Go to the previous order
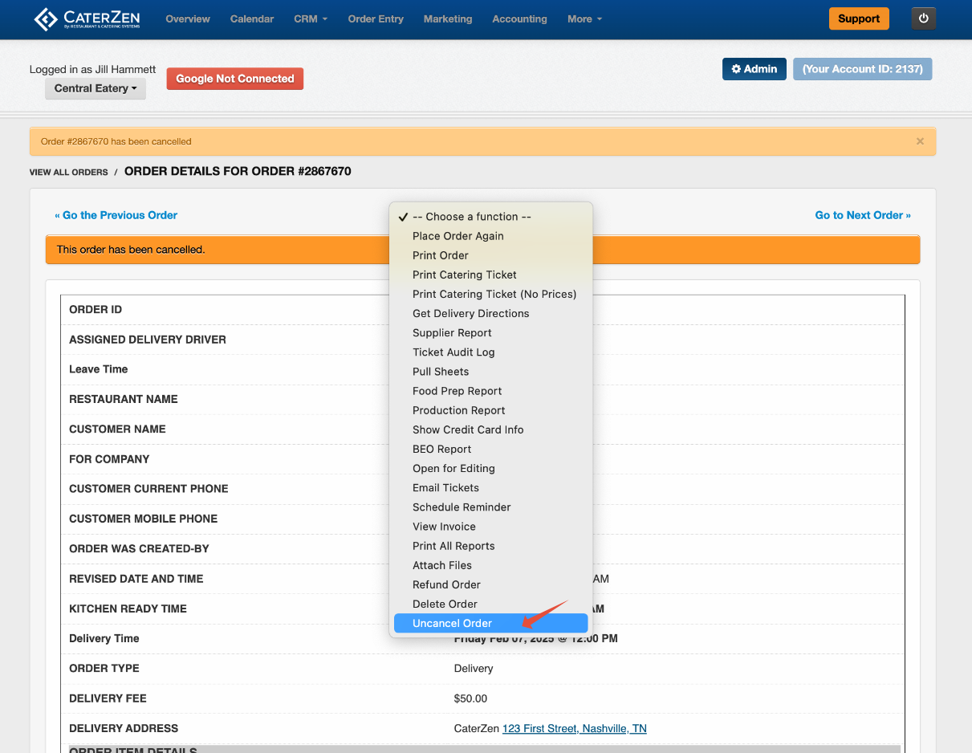The width and height of the screenshot is (972, 753). tap(116, 215)
